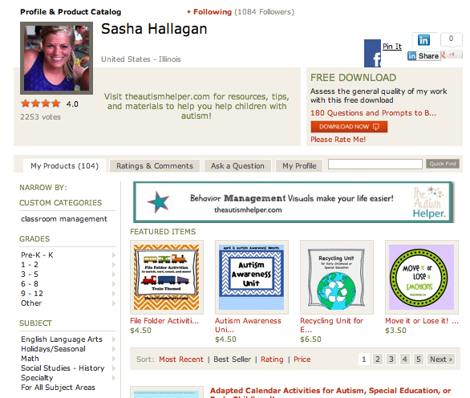Open the Recycling Unit product thumbnail
The width and height of the screenshot is (470, 398).
tap(337, 277)
